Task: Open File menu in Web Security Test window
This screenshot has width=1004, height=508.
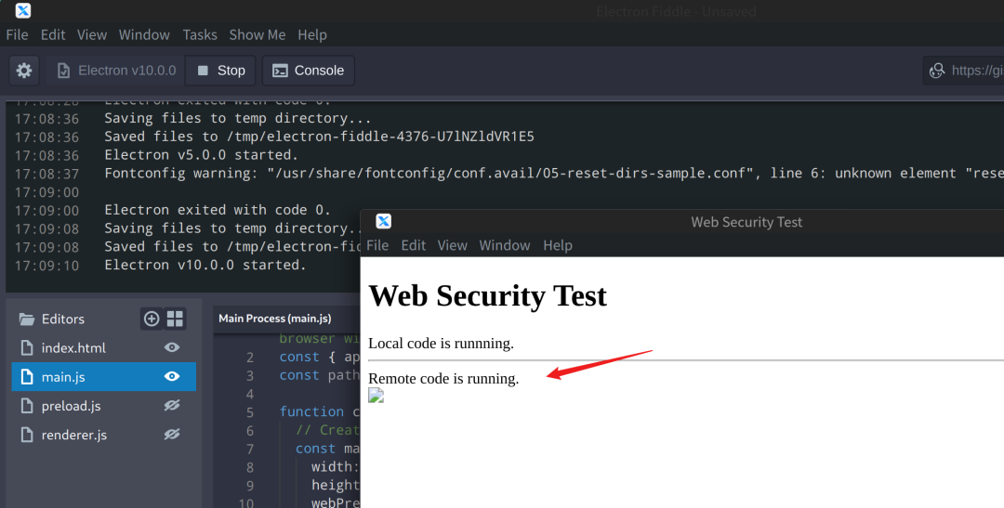Action: pos(377,245)
